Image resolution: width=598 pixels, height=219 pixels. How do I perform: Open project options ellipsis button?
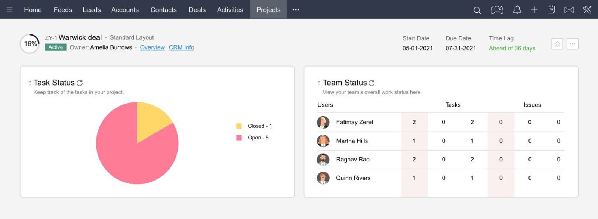tap(572, 44)
